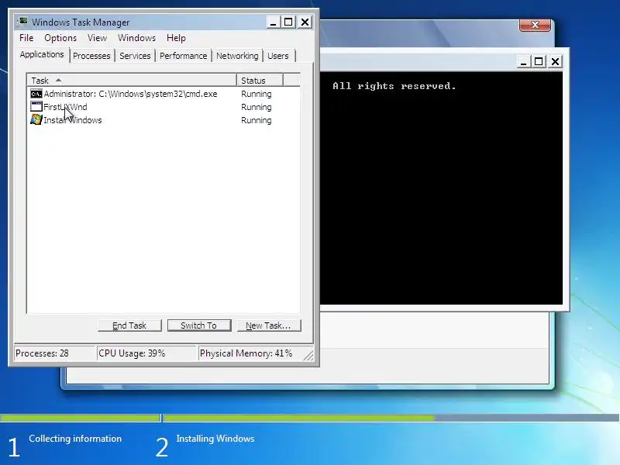Sort the list by the Task column header

132,81
